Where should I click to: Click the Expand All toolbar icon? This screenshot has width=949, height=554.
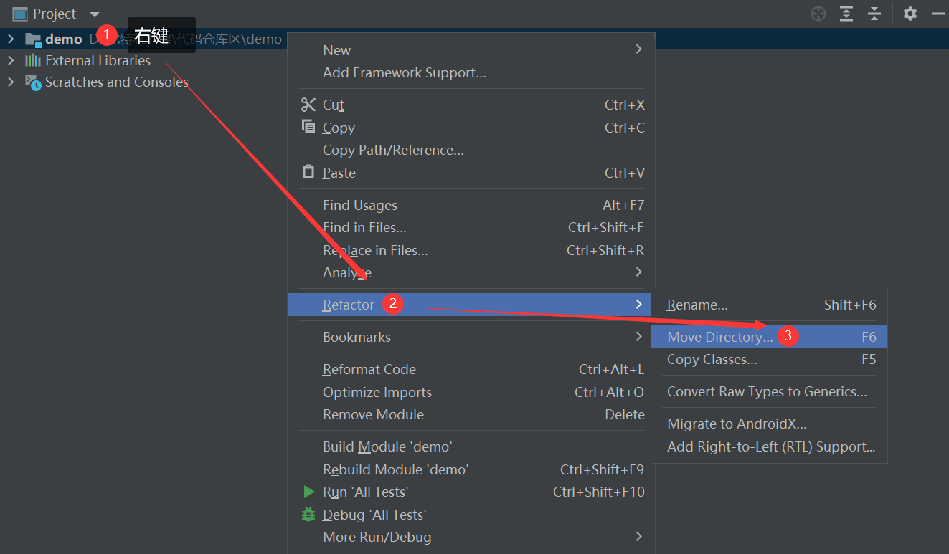(x=846, y=14)
